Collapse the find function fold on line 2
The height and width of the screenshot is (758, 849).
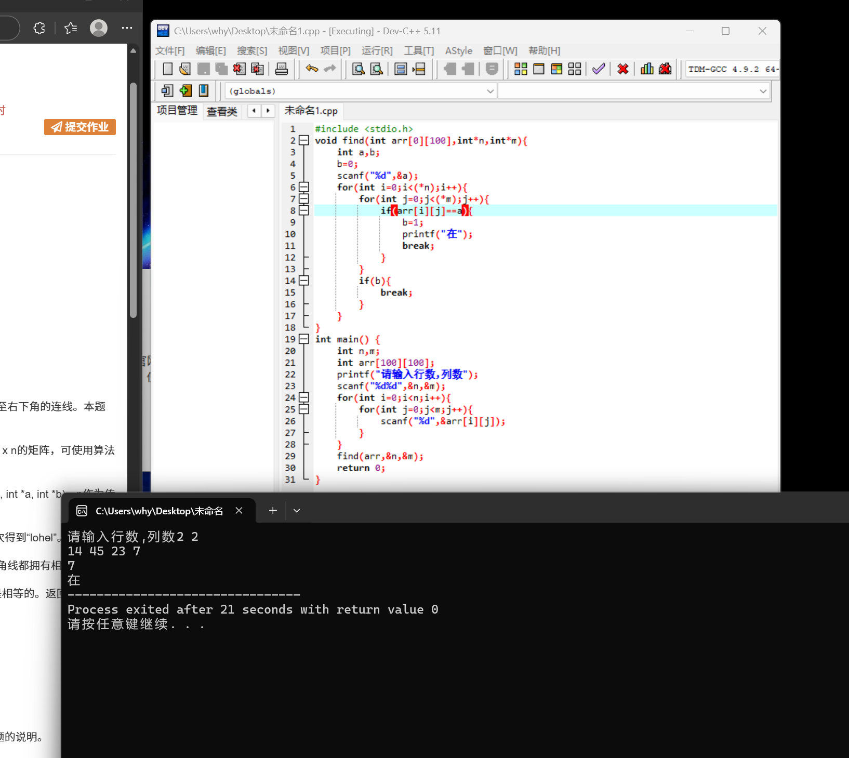[304, 140]
